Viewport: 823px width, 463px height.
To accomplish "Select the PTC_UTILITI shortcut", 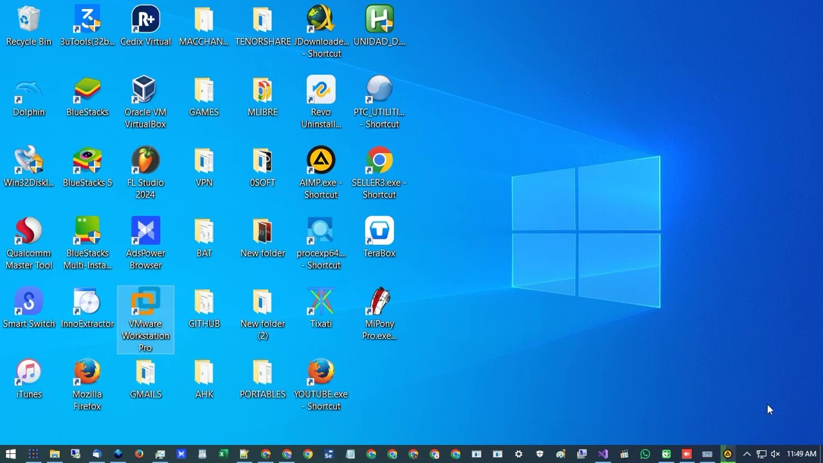I will (x=379, y=103).
